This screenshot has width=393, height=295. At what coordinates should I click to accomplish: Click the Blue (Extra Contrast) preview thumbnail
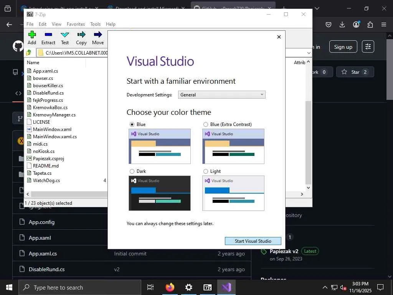233,146
